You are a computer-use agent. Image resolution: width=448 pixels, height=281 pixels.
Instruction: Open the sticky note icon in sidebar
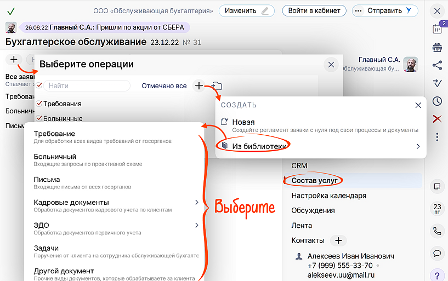click(437, 186)
